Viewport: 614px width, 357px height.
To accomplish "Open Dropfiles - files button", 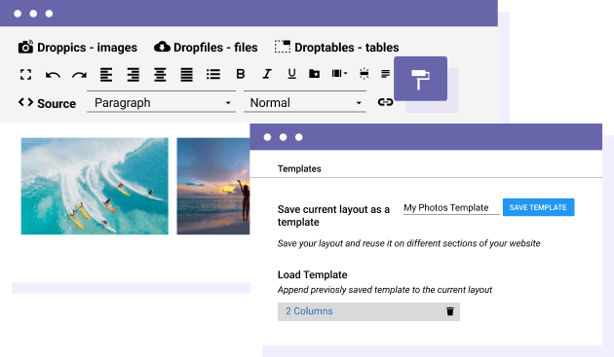I will click(x=206, y=48).
